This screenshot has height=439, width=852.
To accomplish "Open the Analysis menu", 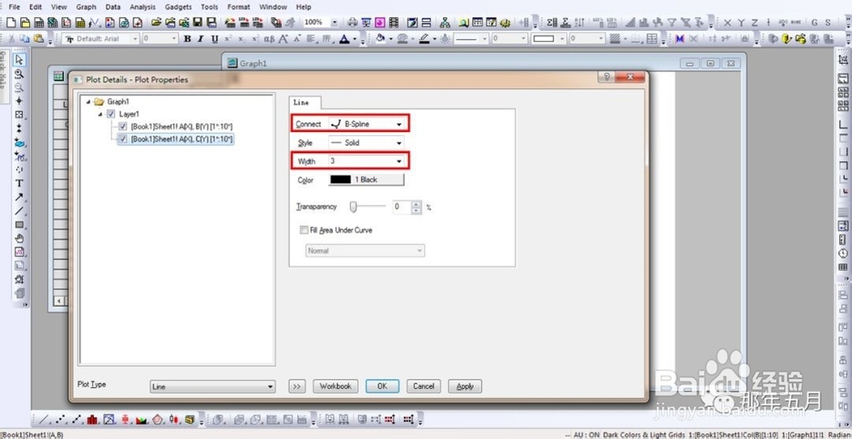I will pos(142,7).
